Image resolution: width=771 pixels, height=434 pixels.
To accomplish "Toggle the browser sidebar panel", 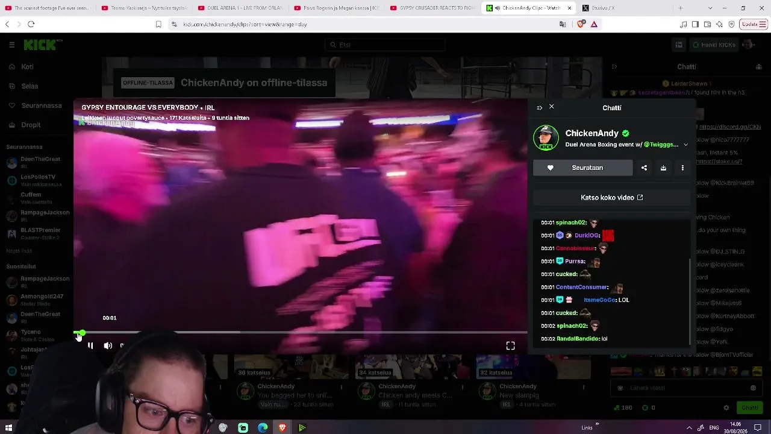I will pos(695,24).
